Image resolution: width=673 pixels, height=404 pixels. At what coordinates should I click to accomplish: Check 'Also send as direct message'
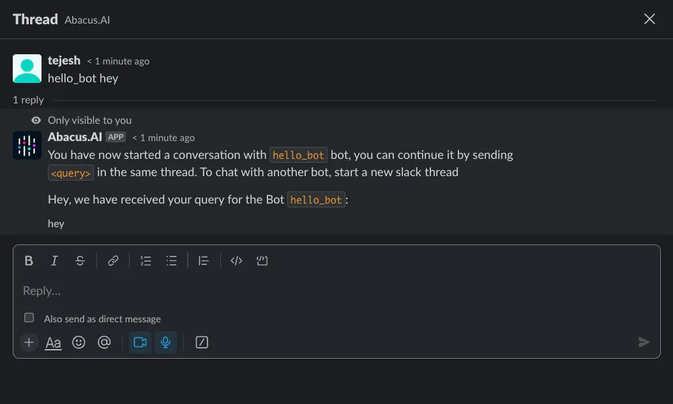29,318
